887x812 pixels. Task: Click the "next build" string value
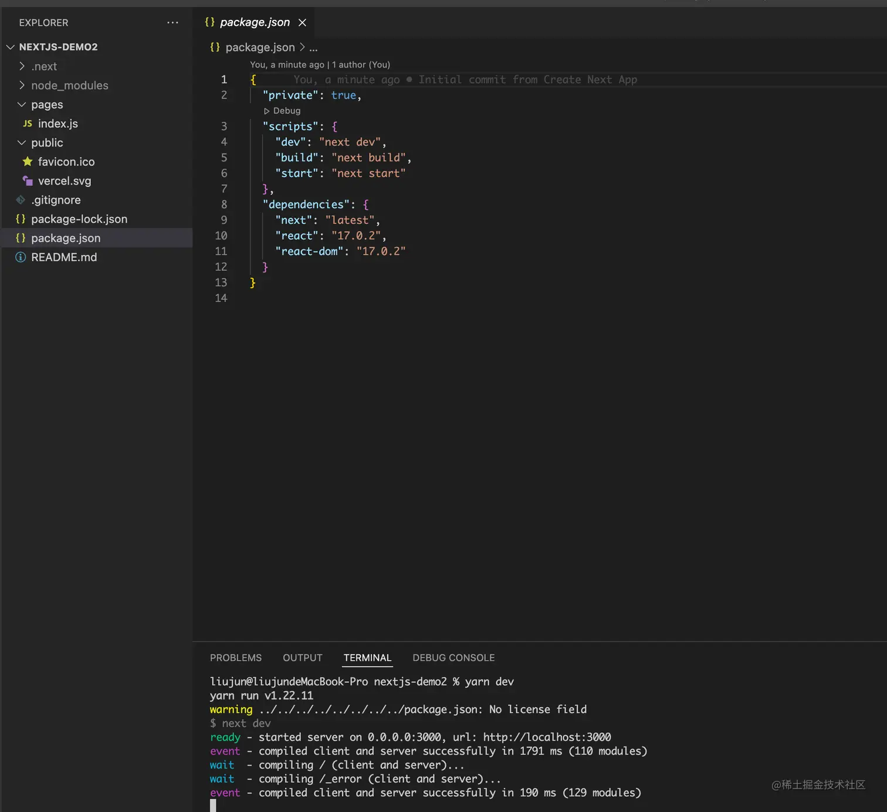click(368, 158)
